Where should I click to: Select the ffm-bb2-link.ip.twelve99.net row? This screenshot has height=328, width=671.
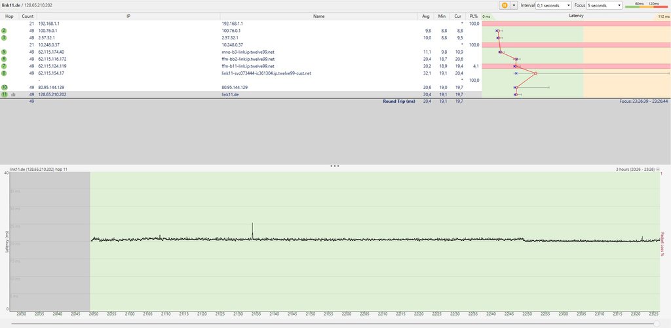248,59
